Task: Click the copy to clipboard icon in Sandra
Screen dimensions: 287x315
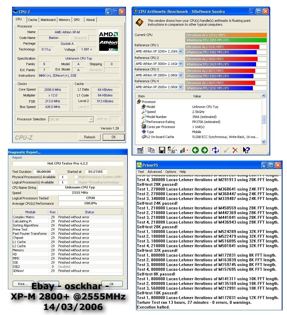Action: 151,150
